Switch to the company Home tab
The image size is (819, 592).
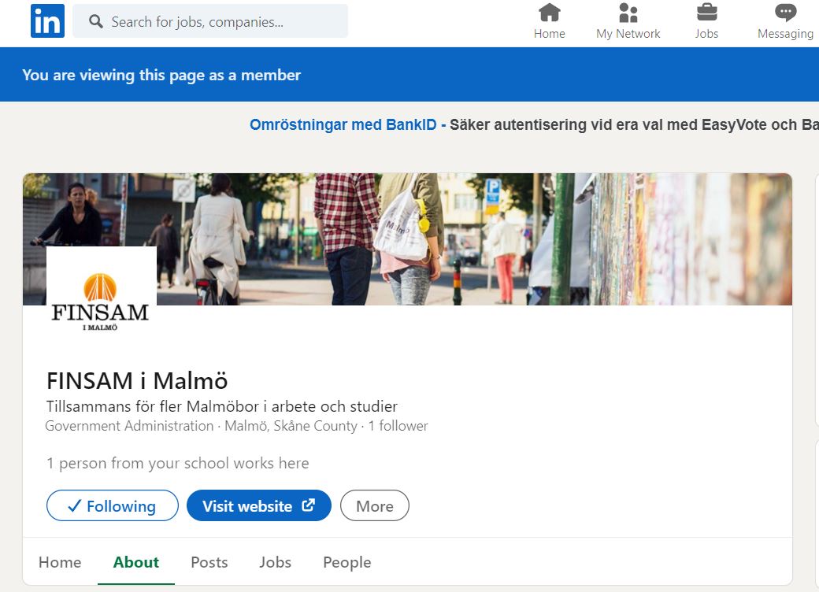coord(60,562)
